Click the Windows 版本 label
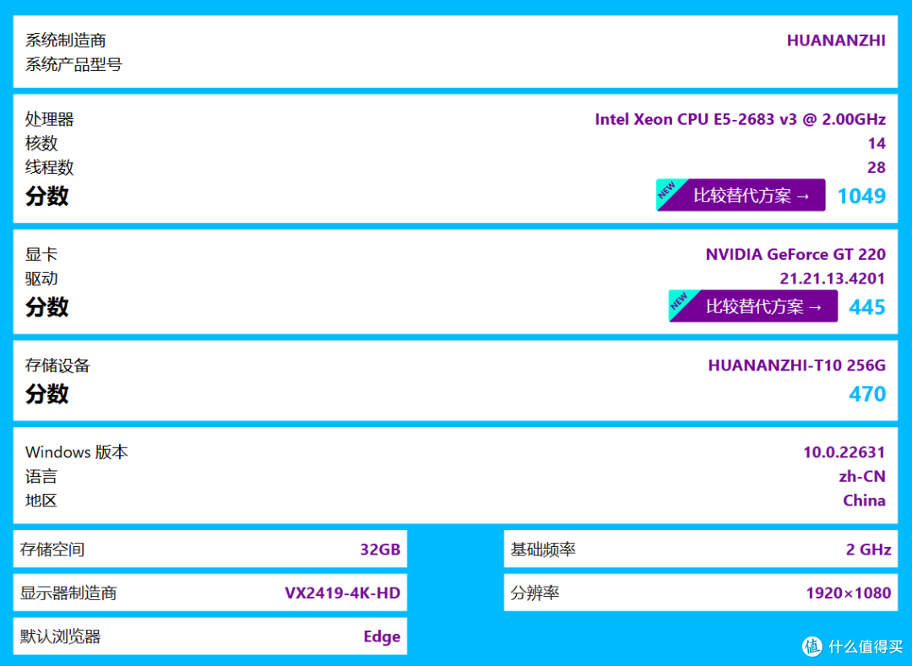The height and width of the screenshot is (666, 912). pos(76,452)
